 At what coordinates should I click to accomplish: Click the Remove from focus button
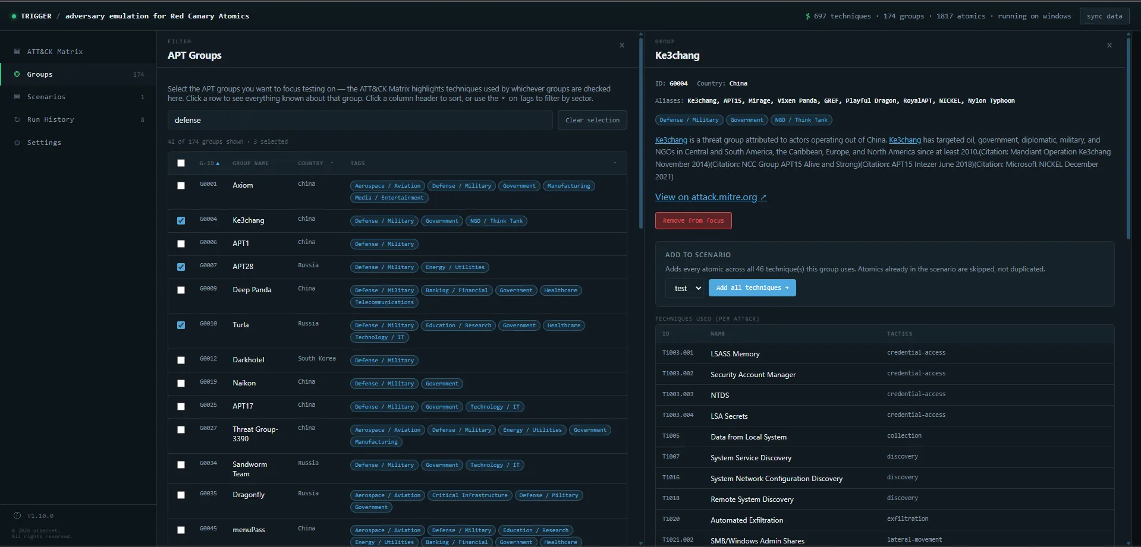[693, 220]
